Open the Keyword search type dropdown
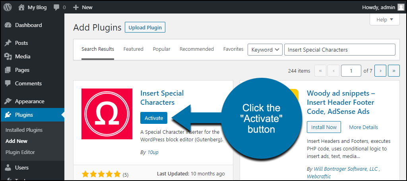The image size is (407, 181). tap(265, 50)
